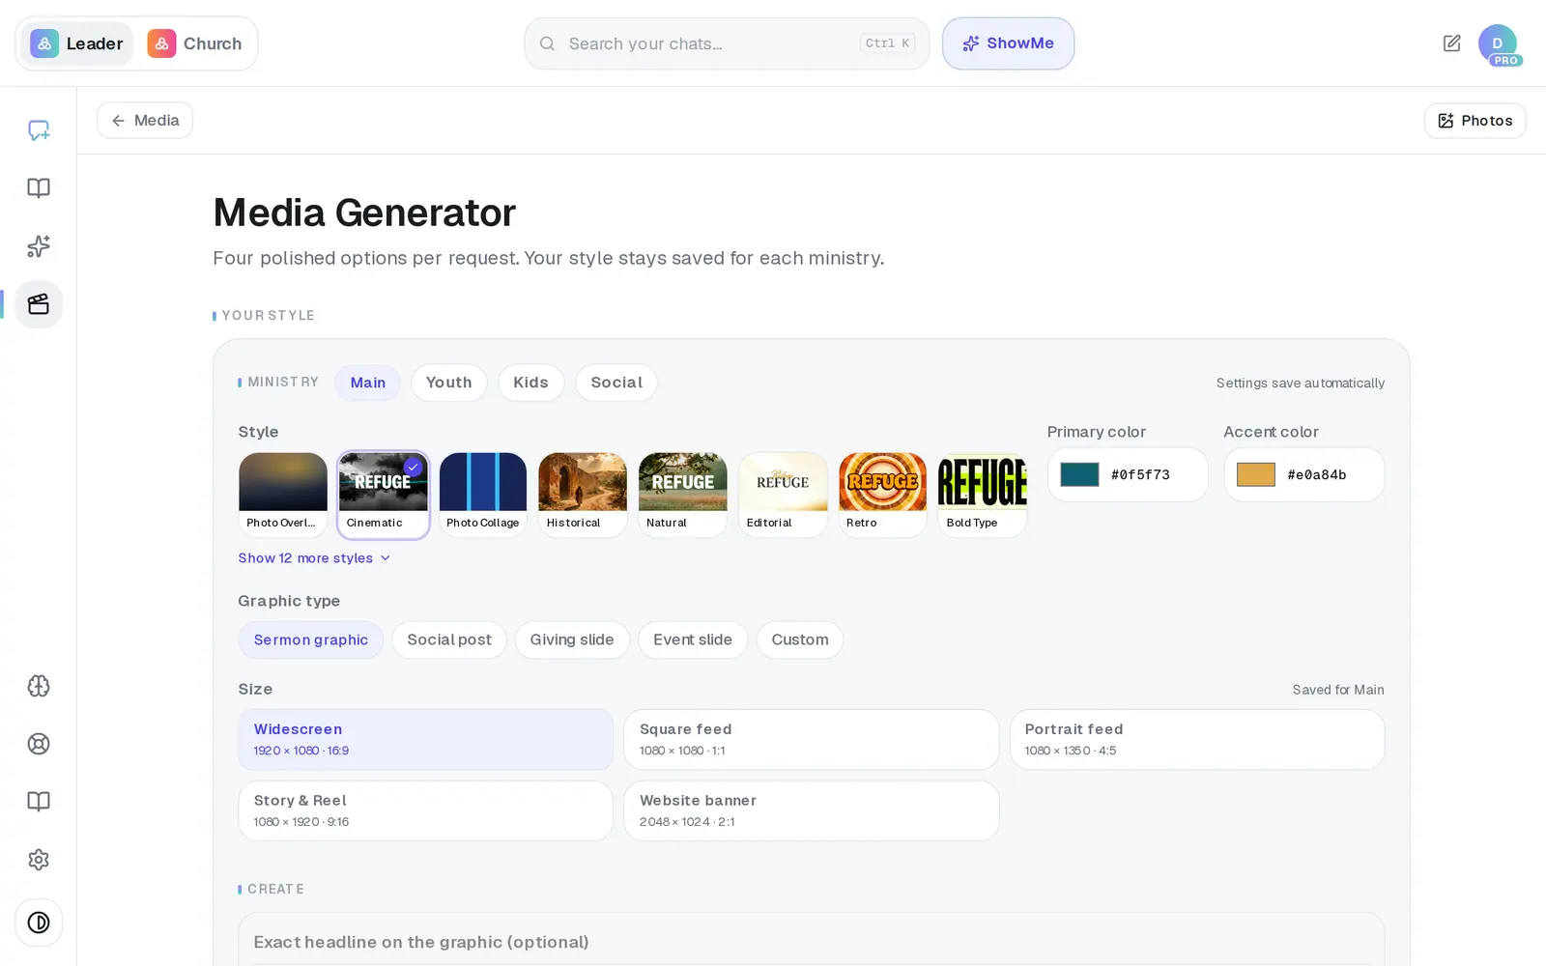Select Social post graphic type

(x=449, y=639)
